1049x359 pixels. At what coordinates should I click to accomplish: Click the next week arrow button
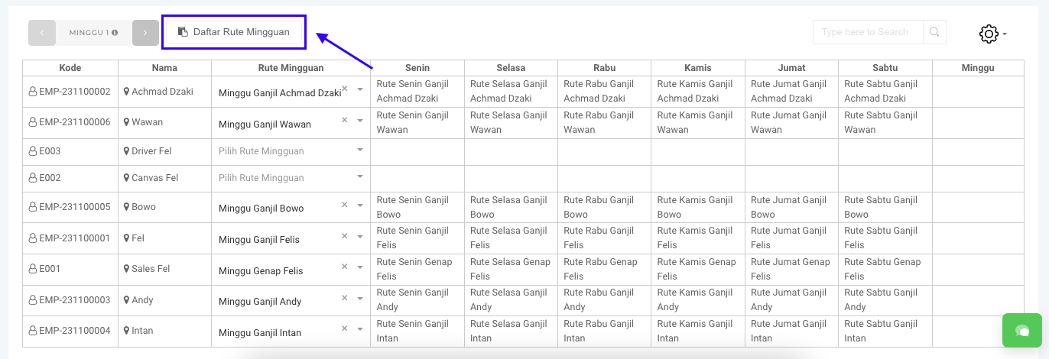tap(145, 33)
